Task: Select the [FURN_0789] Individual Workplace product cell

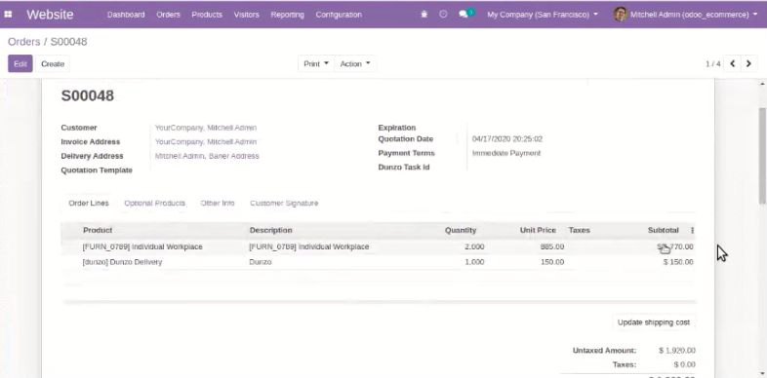Action: [x=142, y=246]
